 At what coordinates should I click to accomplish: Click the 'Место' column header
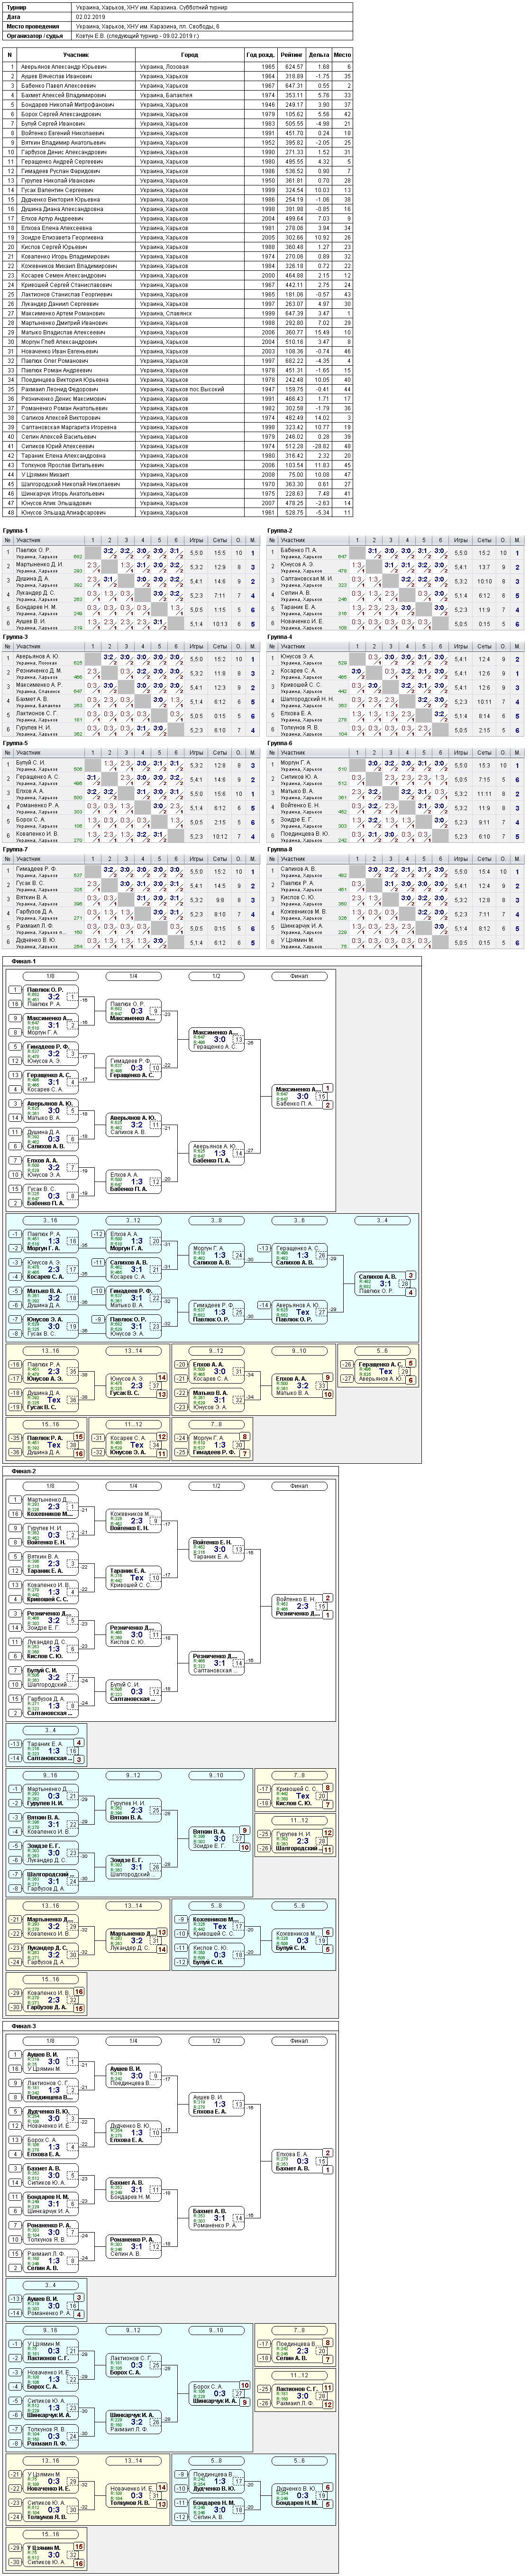coord(342,55)
